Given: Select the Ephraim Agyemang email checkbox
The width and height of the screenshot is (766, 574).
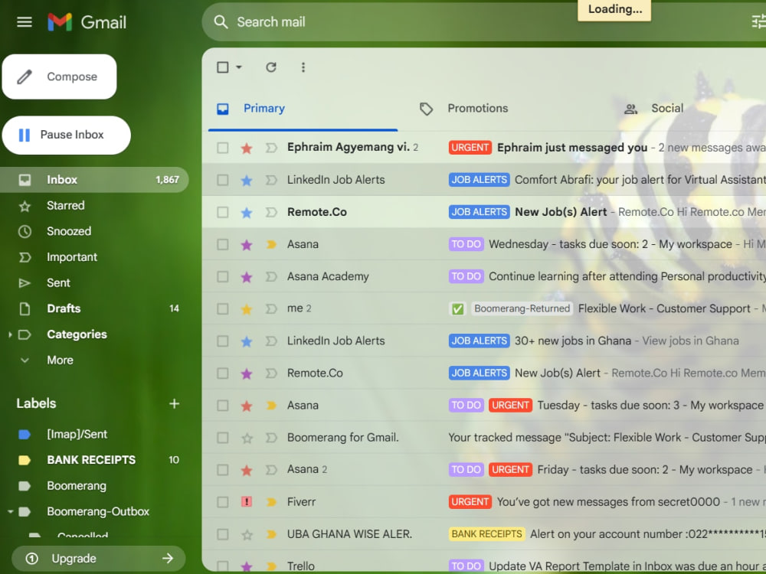Looking at the screenshot, I should pos(223,148).
